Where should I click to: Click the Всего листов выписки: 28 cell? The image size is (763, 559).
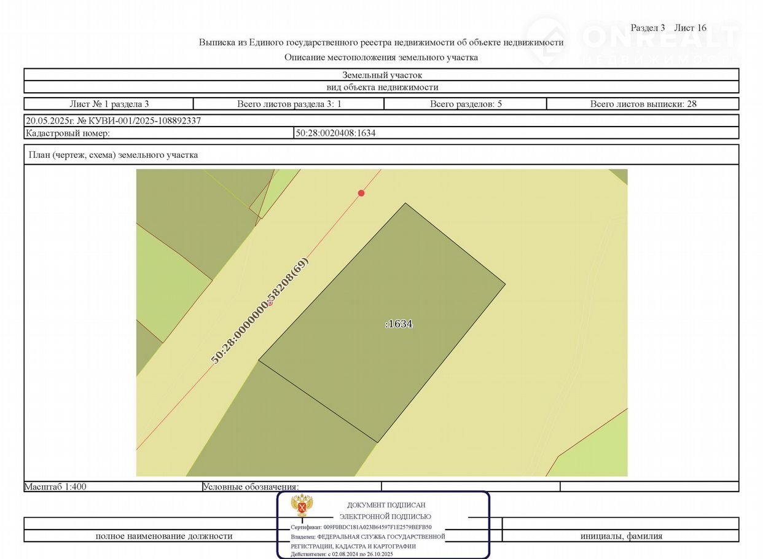[643, 104]
